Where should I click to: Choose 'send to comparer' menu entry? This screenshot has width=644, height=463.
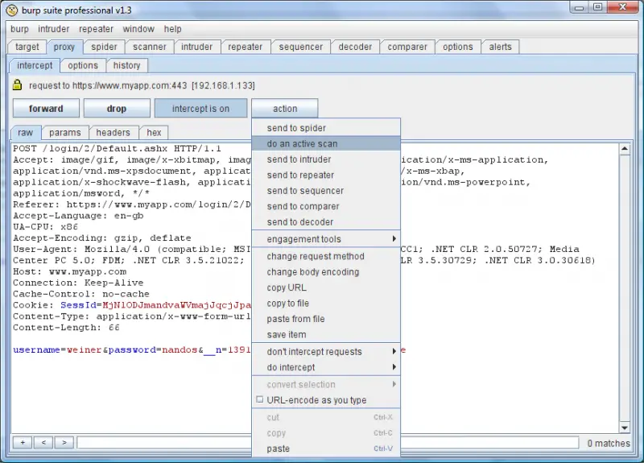click(326, 206)
